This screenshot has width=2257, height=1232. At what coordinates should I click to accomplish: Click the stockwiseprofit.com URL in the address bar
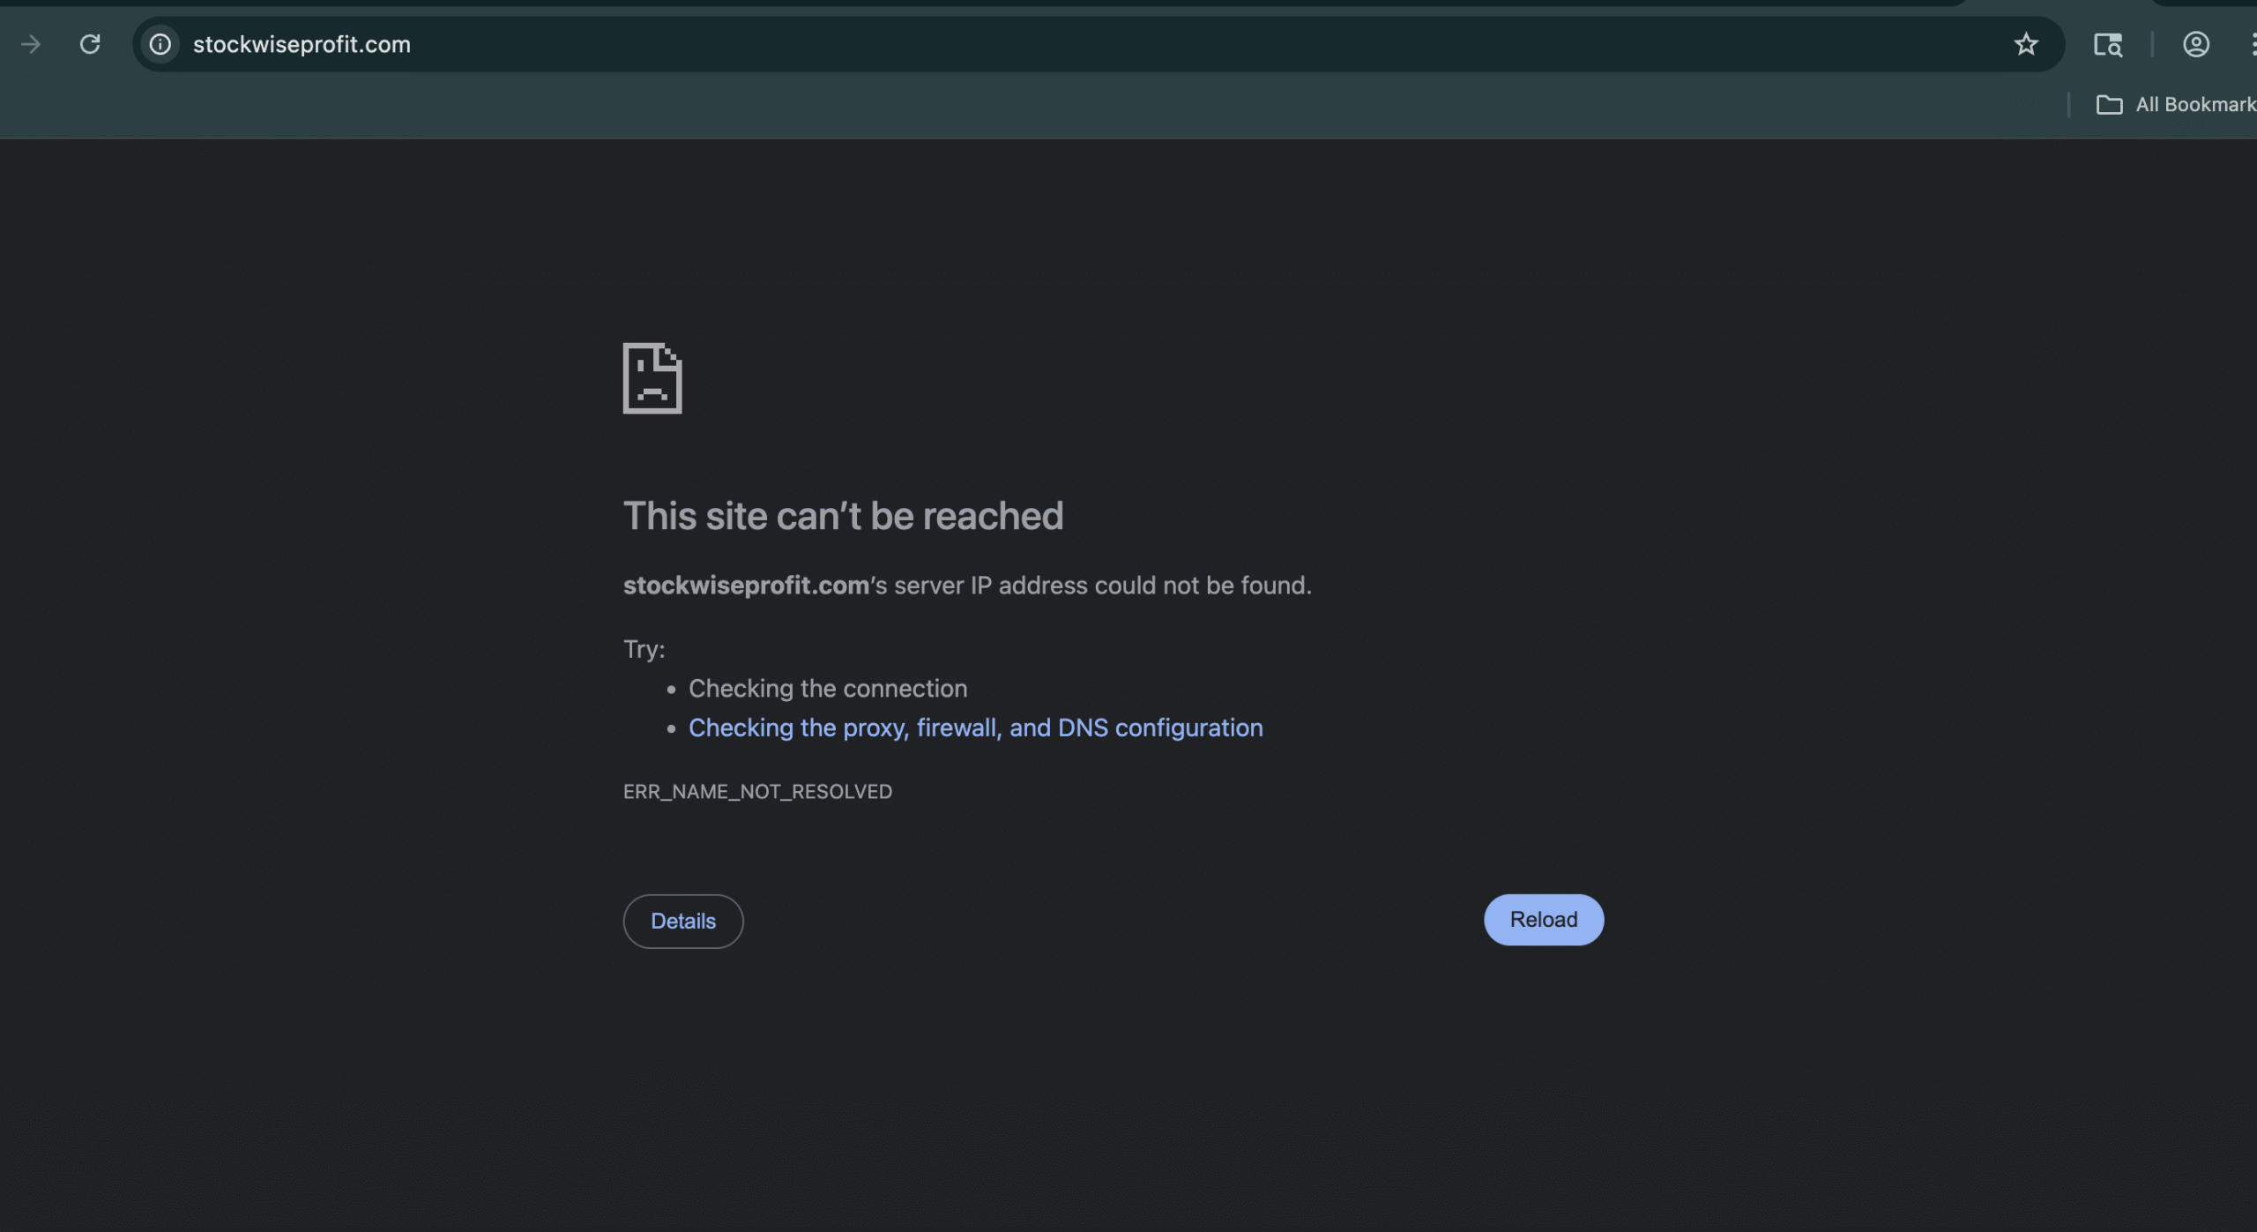tap(302, 44)
